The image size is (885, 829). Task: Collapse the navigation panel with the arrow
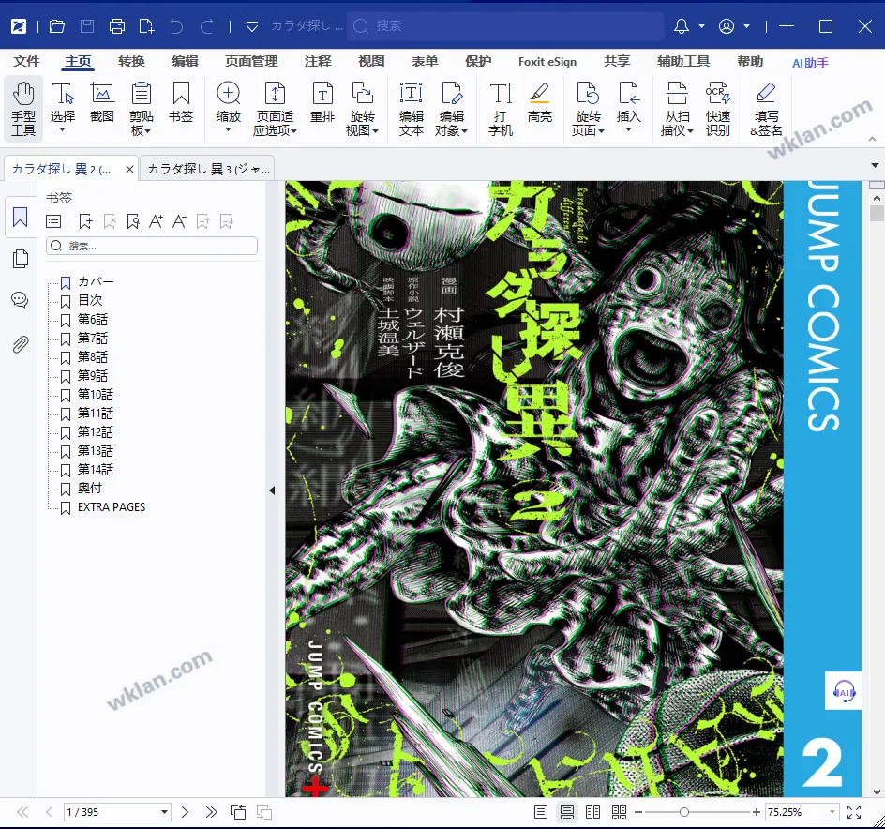(272, 490)
